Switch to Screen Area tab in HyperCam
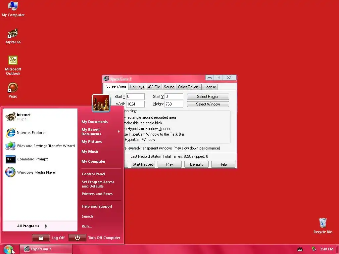The width and height of the screenshot is (339, 254). coord(116,86)
